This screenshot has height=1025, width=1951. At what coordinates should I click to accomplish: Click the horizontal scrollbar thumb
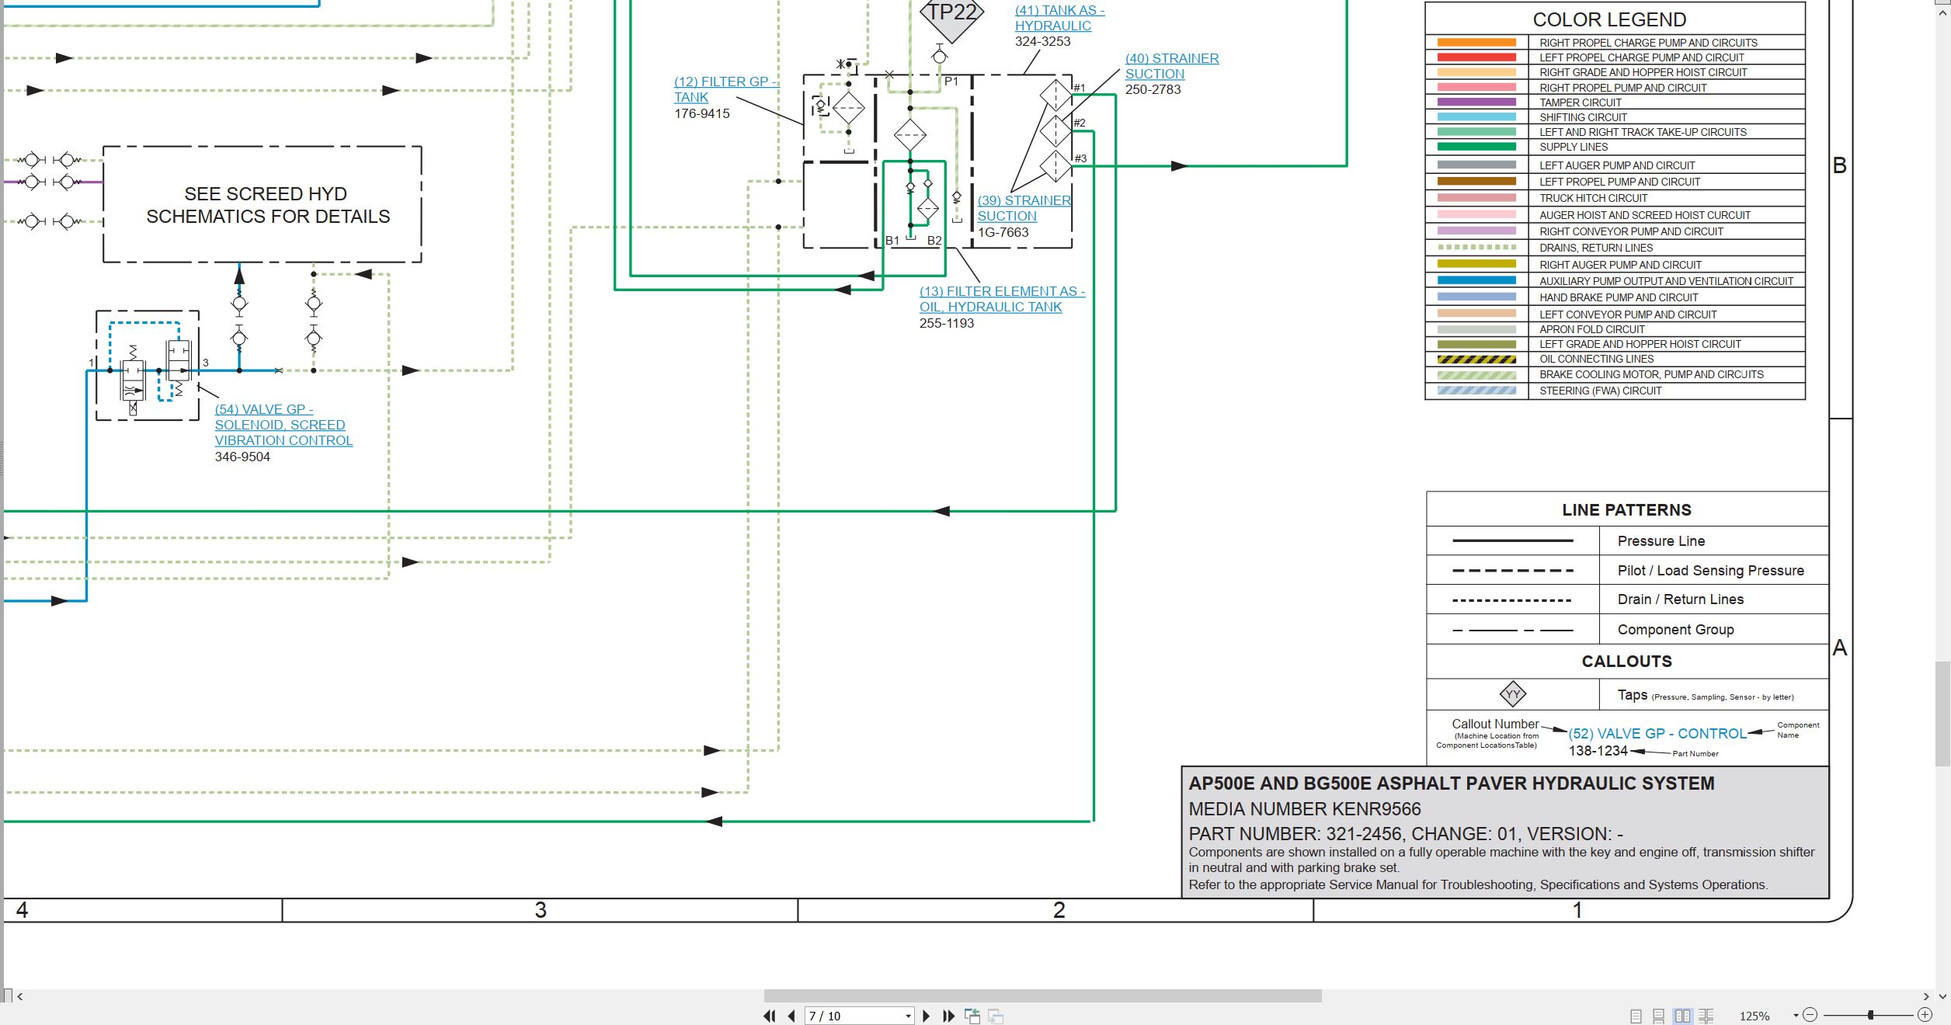tap(1042, 996)
